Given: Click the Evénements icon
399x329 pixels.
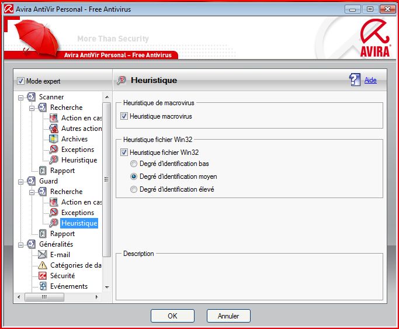Looking at the screenshot, I should pos(43,286).
